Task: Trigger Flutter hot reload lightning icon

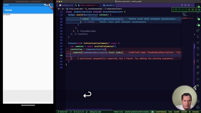Action: coord(189,10)
